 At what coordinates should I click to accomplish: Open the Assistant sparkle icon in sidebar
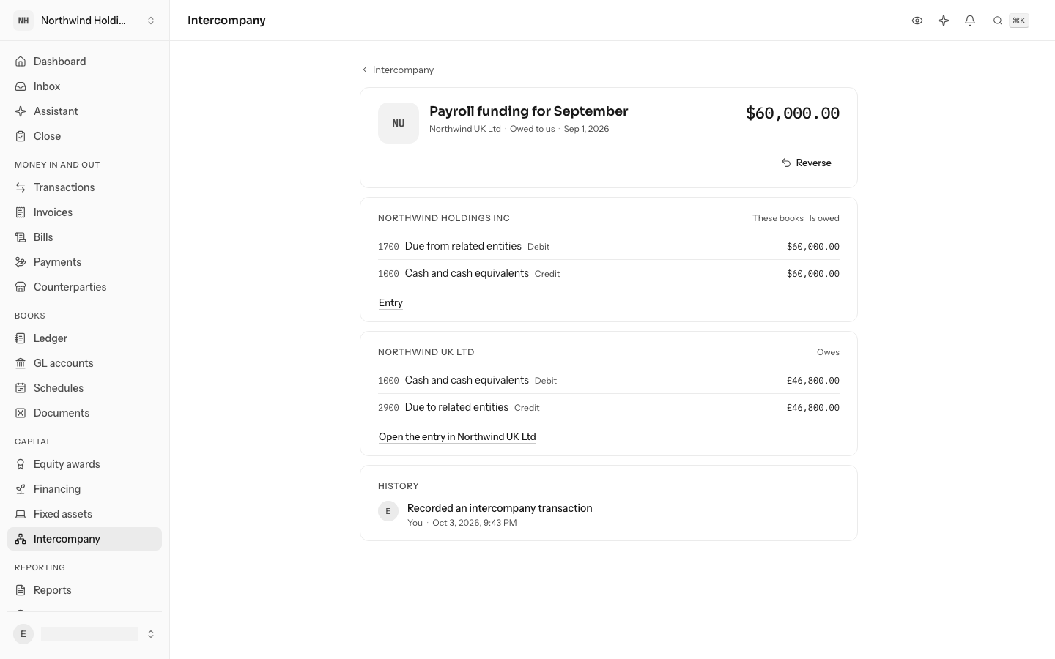pos(21,111)
